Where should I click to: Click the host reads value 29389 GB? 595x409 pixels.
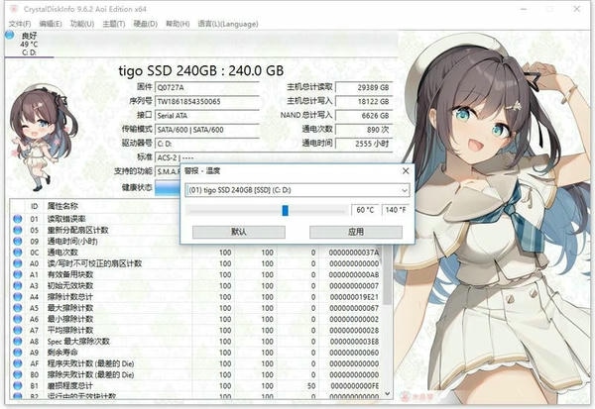click(x=364, y=87)
